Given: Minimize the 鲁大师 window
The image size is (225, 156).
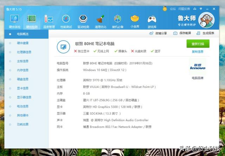Looking at the screenshot, I should pos(207,9).
